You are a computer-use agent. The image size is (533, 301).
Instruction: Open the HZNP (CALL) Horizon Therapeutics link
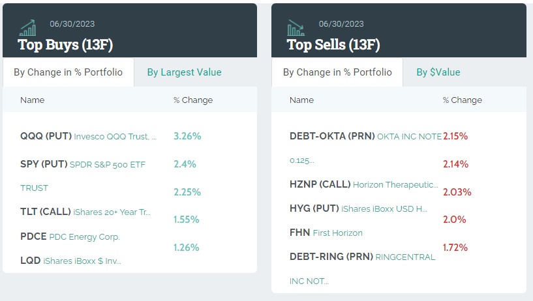363,184
